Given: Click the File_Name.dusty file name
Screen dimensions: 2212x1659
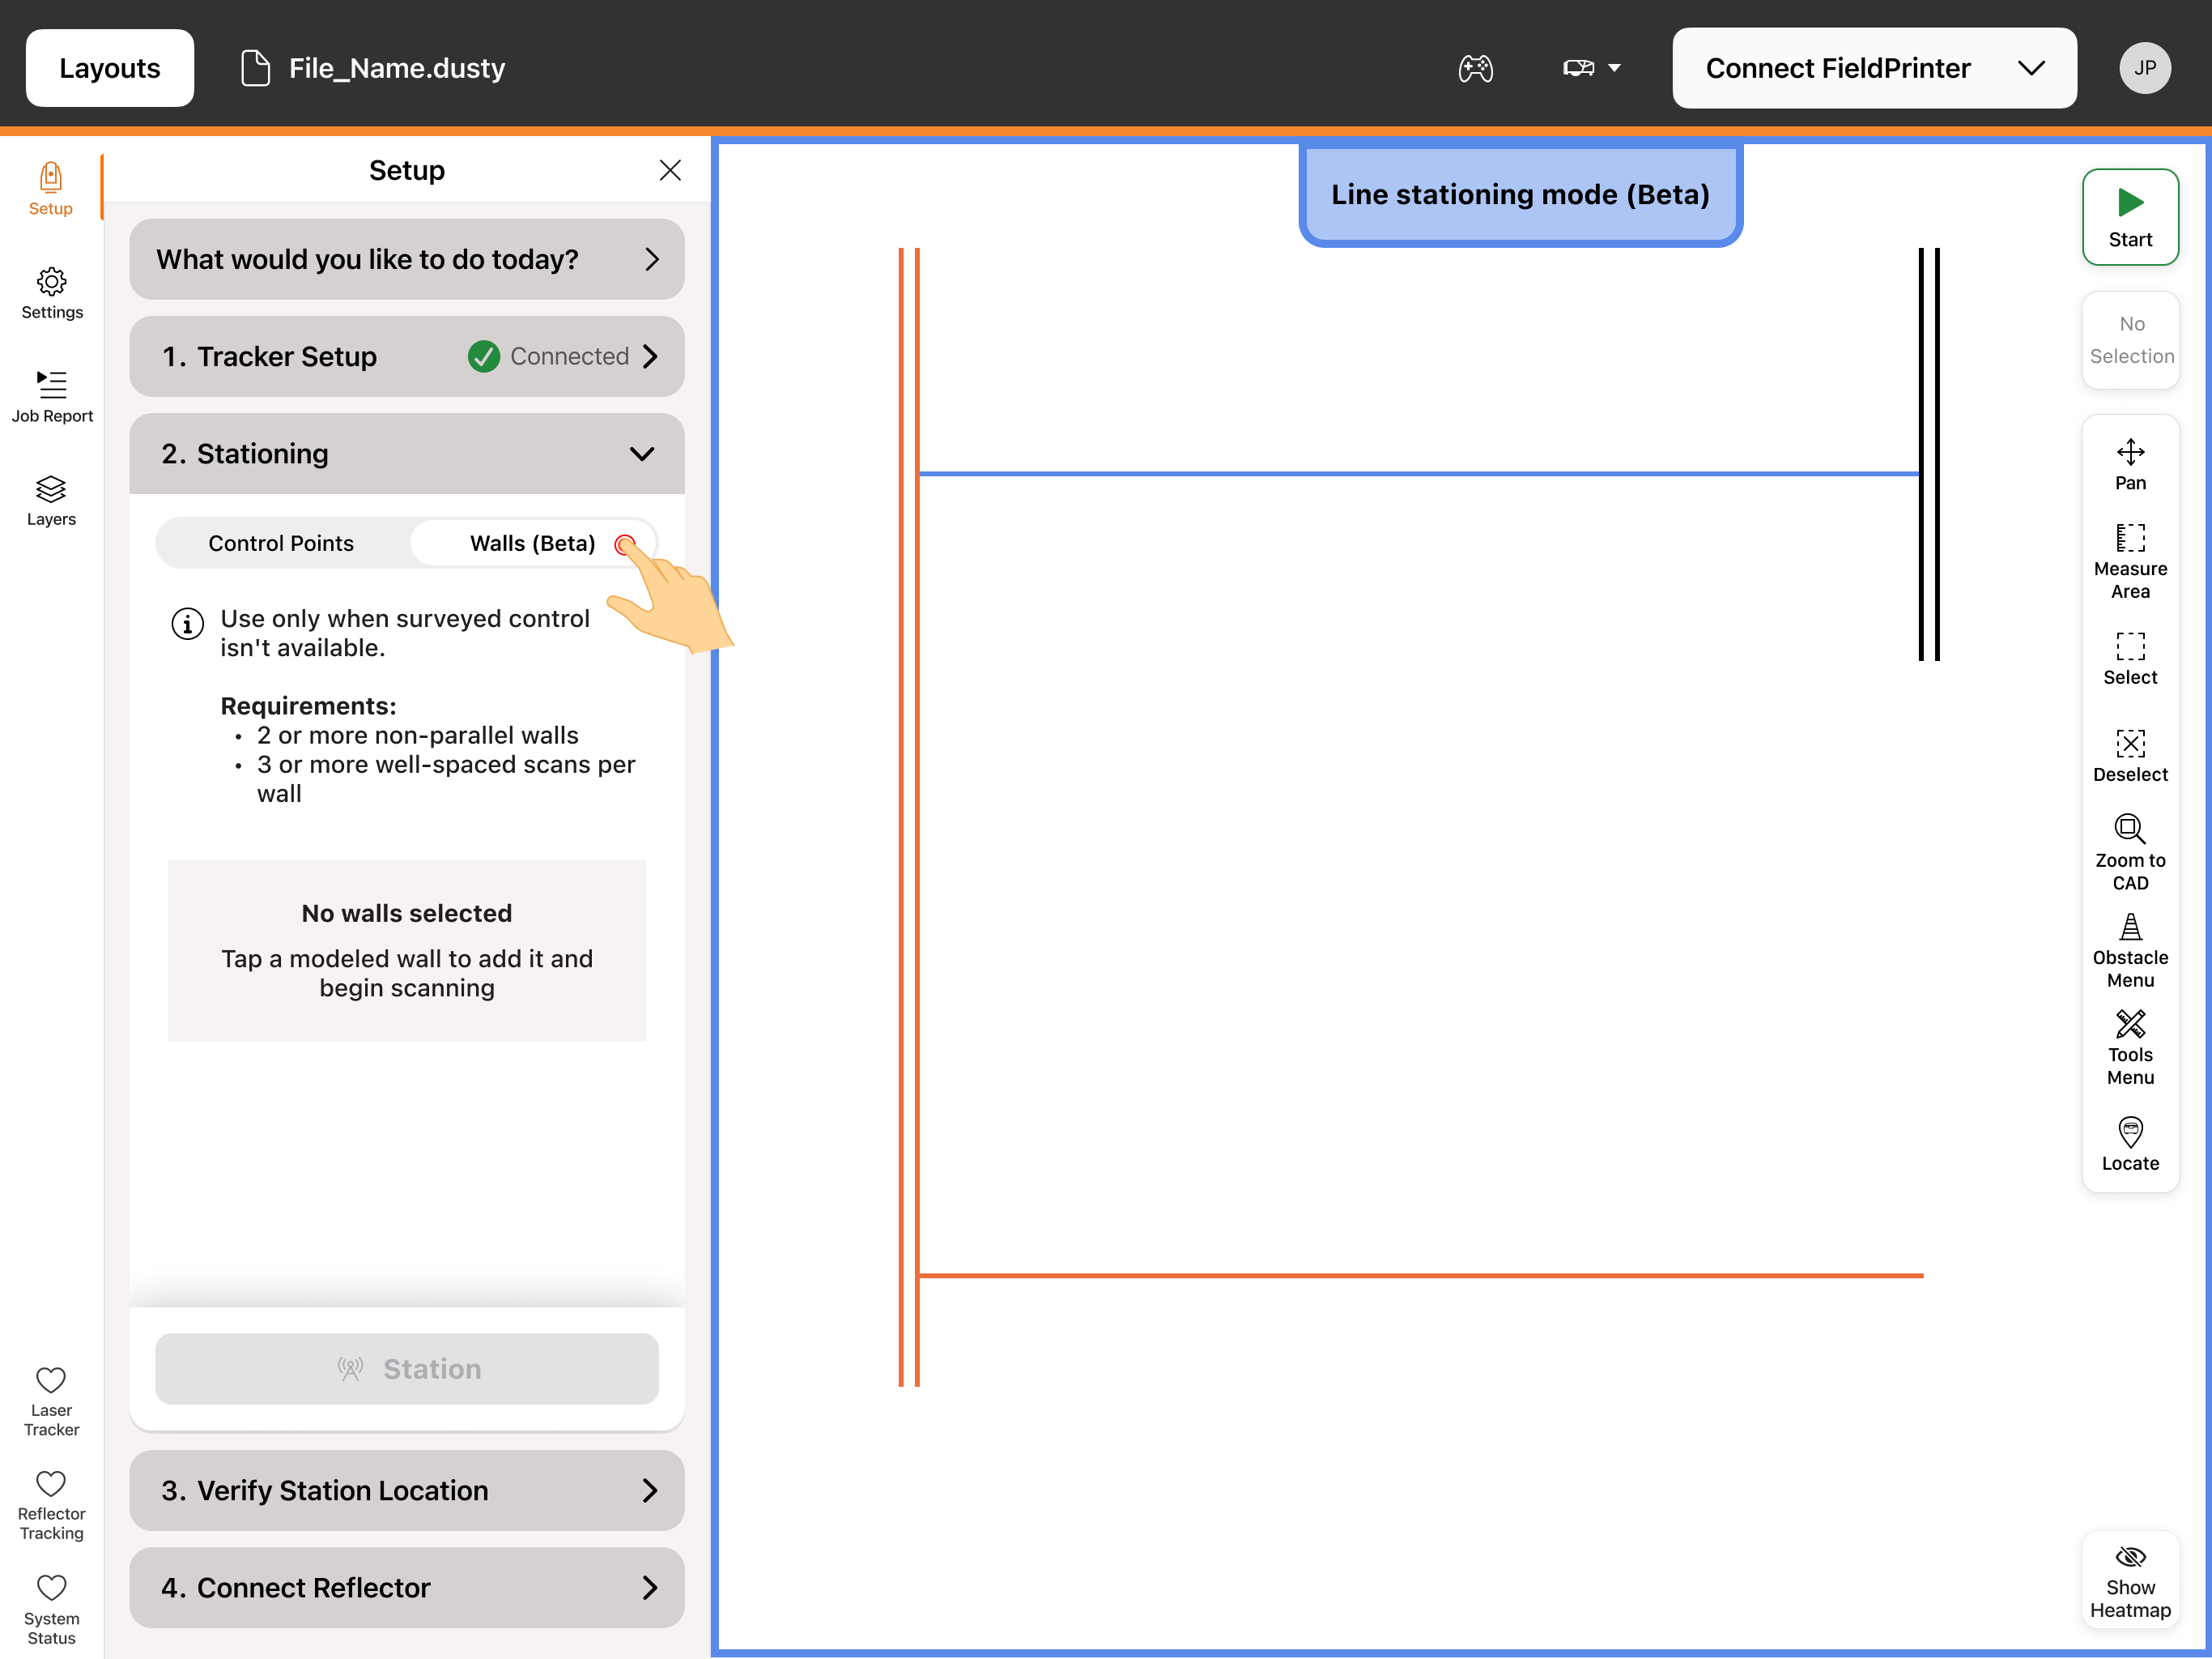Looking at the screenshot, I should point(397,68).
